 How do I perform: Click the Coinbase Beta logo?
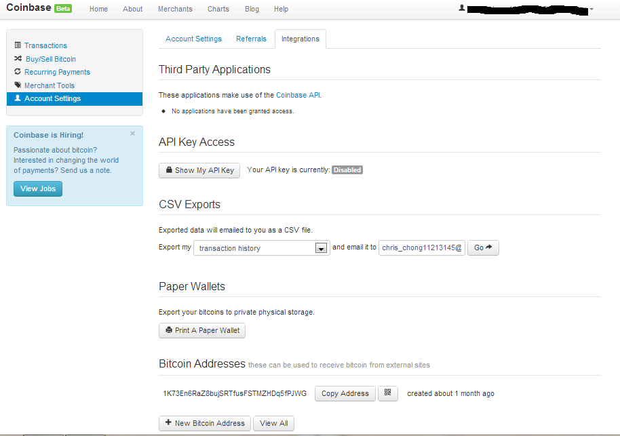point(39,8)
